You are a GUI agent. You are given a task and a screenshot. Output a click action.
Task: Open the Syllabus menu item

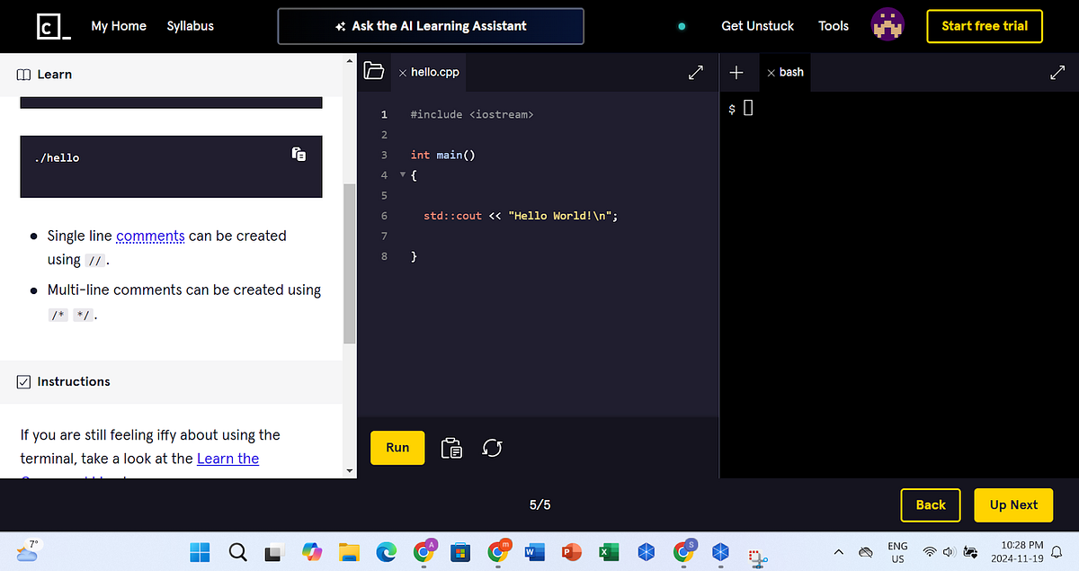point(191,26)
